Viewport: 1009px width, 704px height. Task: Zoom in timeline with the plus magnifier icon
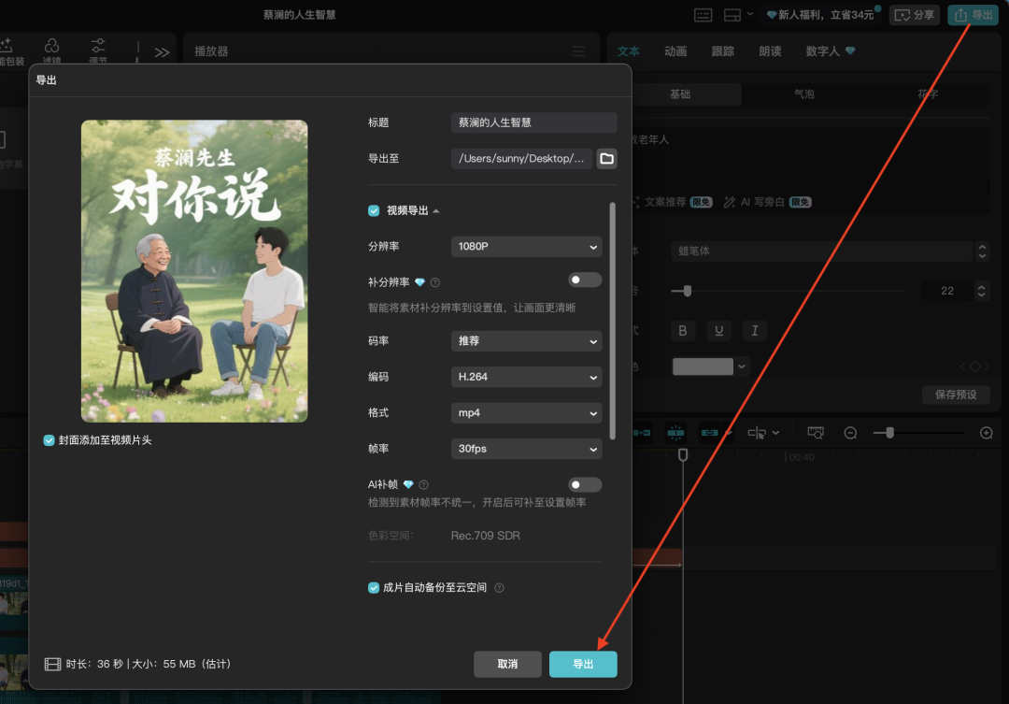point(986,432)
